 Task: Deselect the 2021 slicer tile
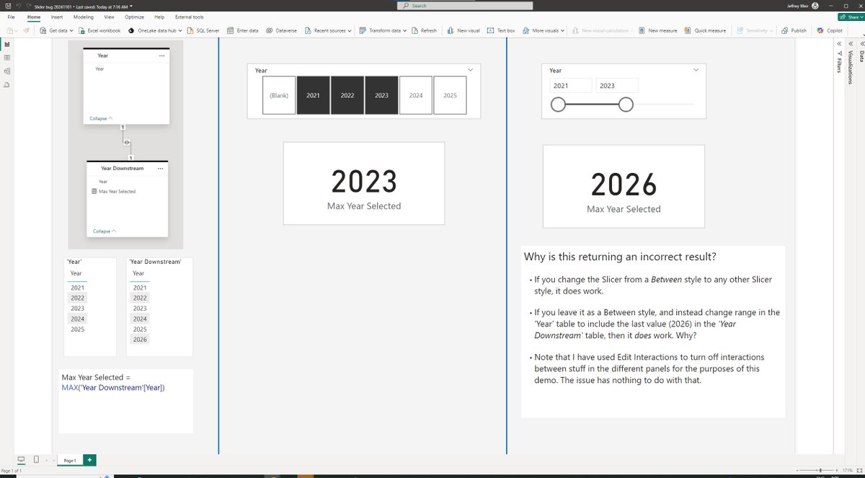[313, 95]
